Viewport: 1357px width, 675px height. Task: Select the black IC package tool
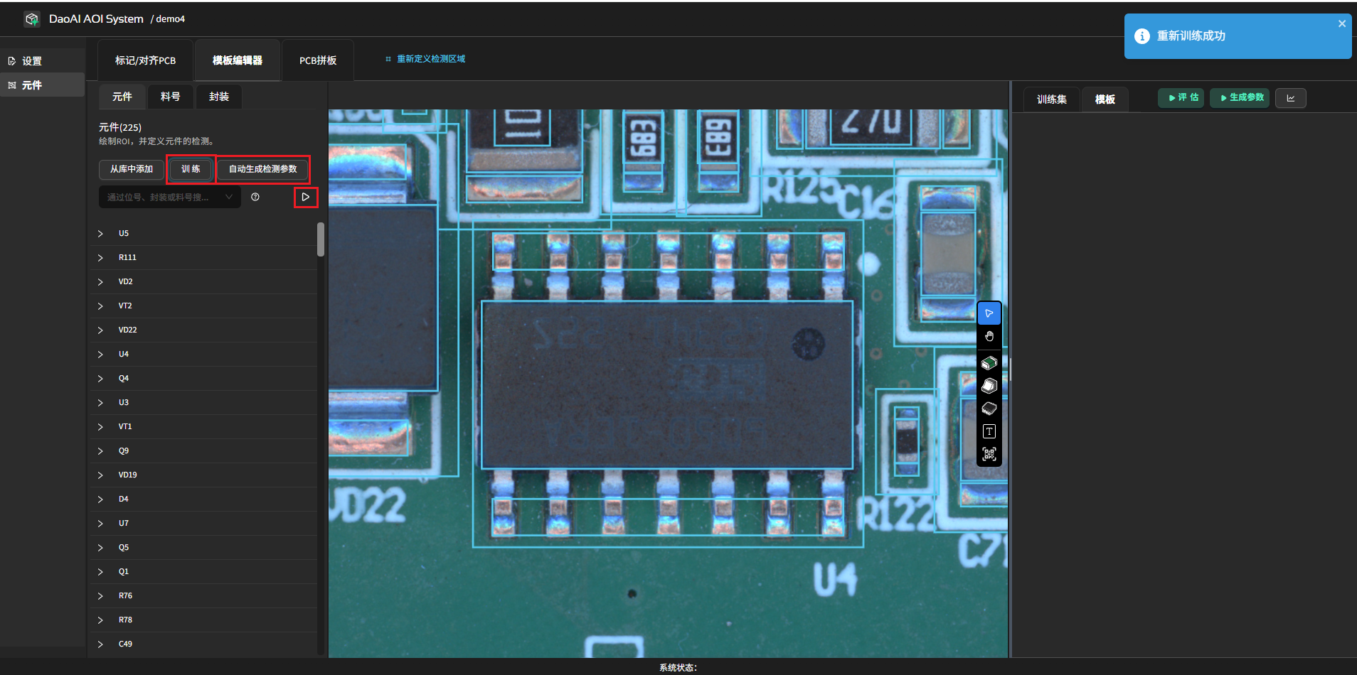pyautogui.click(x=989, y=409)
